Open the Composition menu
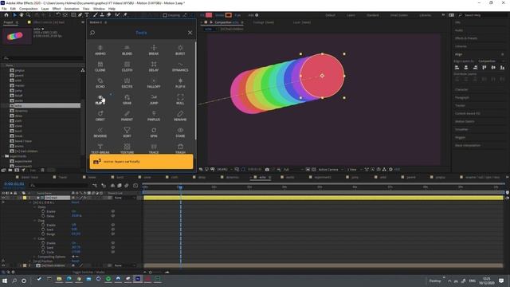Image resolution: width=510 pixels, height=287 pixels. pos(29,9)
